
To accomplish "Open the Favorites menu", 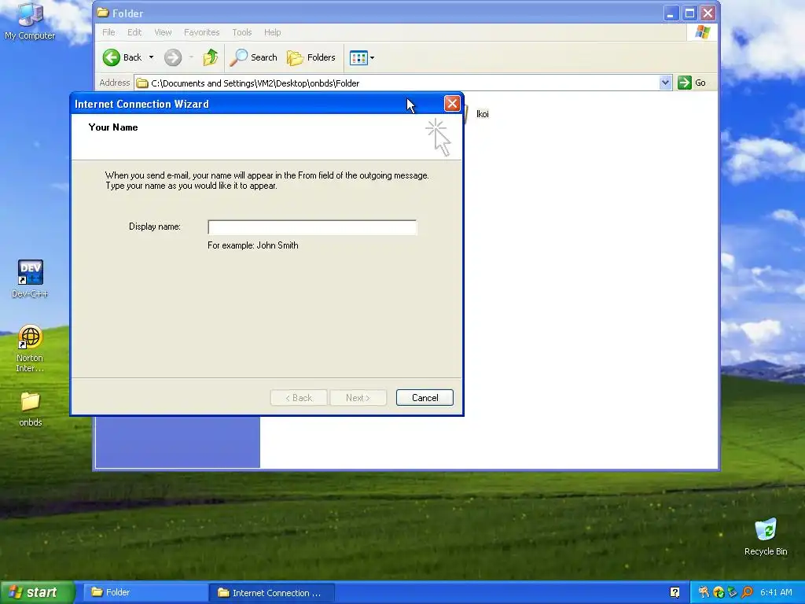I will point(202,32).
